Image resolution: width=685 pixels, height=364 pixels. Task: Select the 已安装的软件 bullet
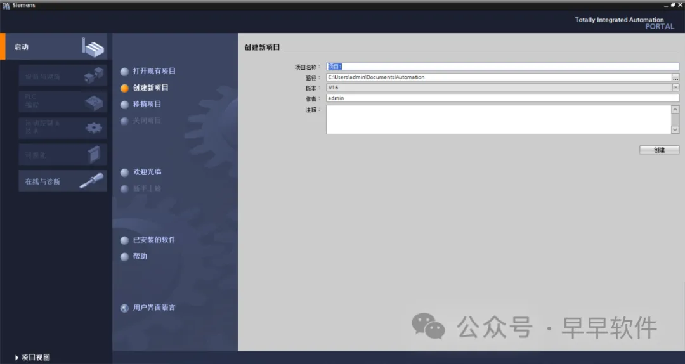coord(124,240)
